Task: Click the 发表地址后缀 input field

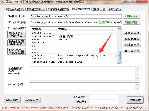Action: (x=76, y=16)
